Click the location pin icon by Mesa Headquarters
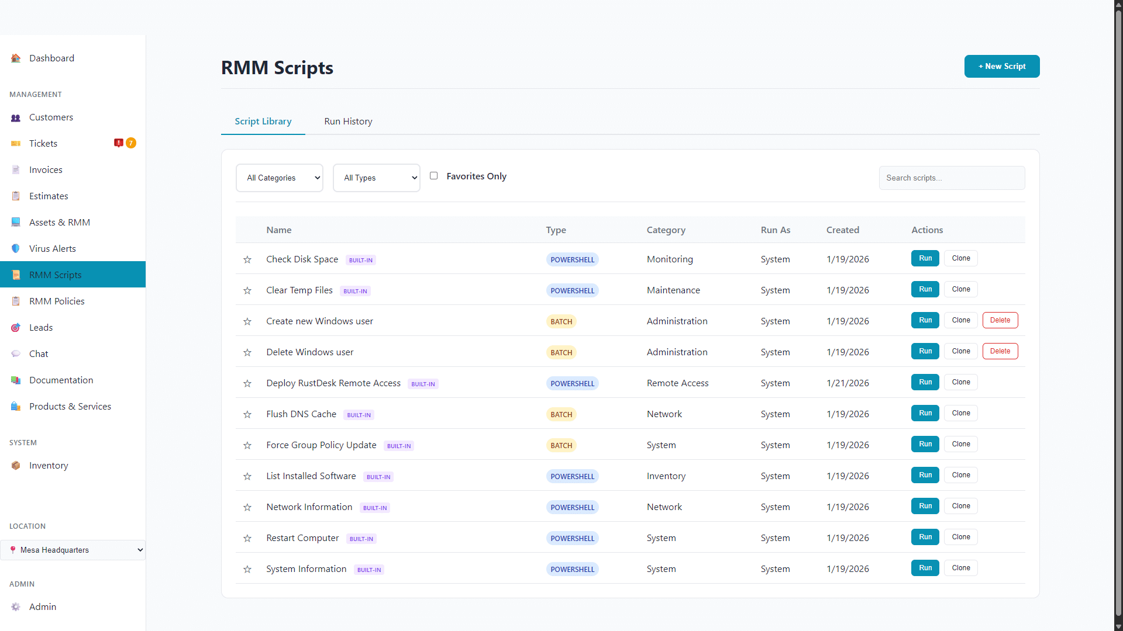The height and width of the screenshot is (631, 1123). point(13,550)
